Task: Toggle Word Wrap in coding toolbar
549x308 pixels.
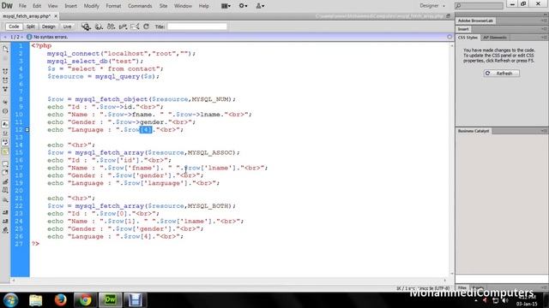Action: click(x=5, y=142)
